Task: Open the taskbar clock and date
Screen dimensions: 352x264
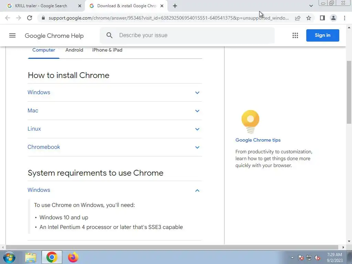Action: 334,257
